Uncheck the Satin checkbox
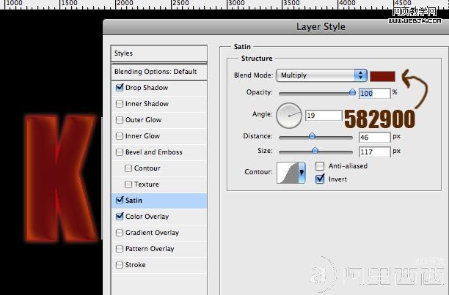Viewport: 449px width, 295px height. tap(120, 200)
